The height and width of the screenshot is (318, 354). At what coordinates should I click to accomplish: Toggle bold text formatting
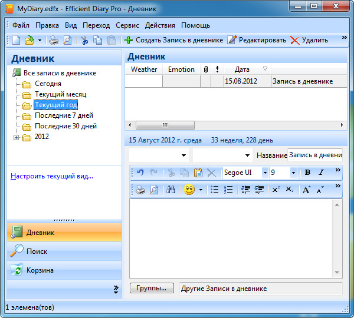pyautogui.click(x=307, y=173)
